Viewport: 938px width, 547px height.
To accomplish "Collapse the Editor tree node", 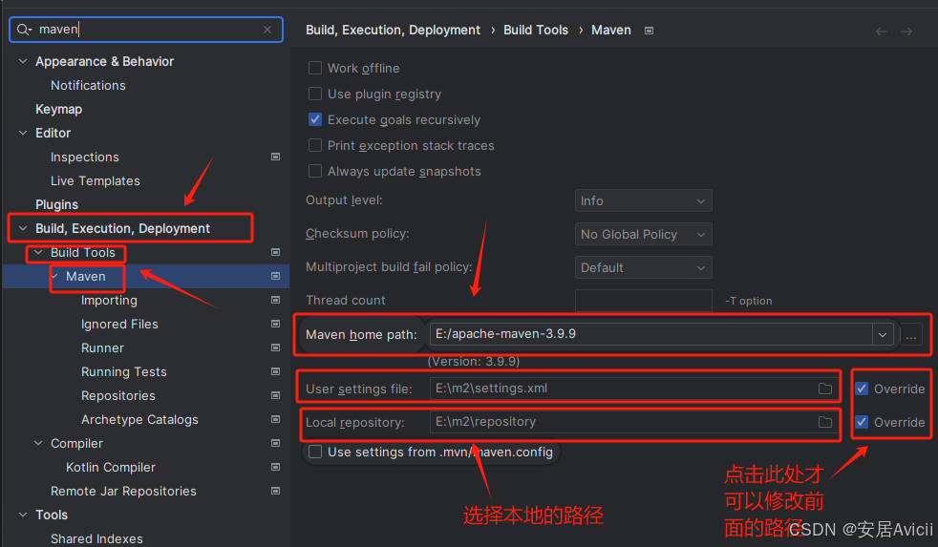I will point(23,133).
